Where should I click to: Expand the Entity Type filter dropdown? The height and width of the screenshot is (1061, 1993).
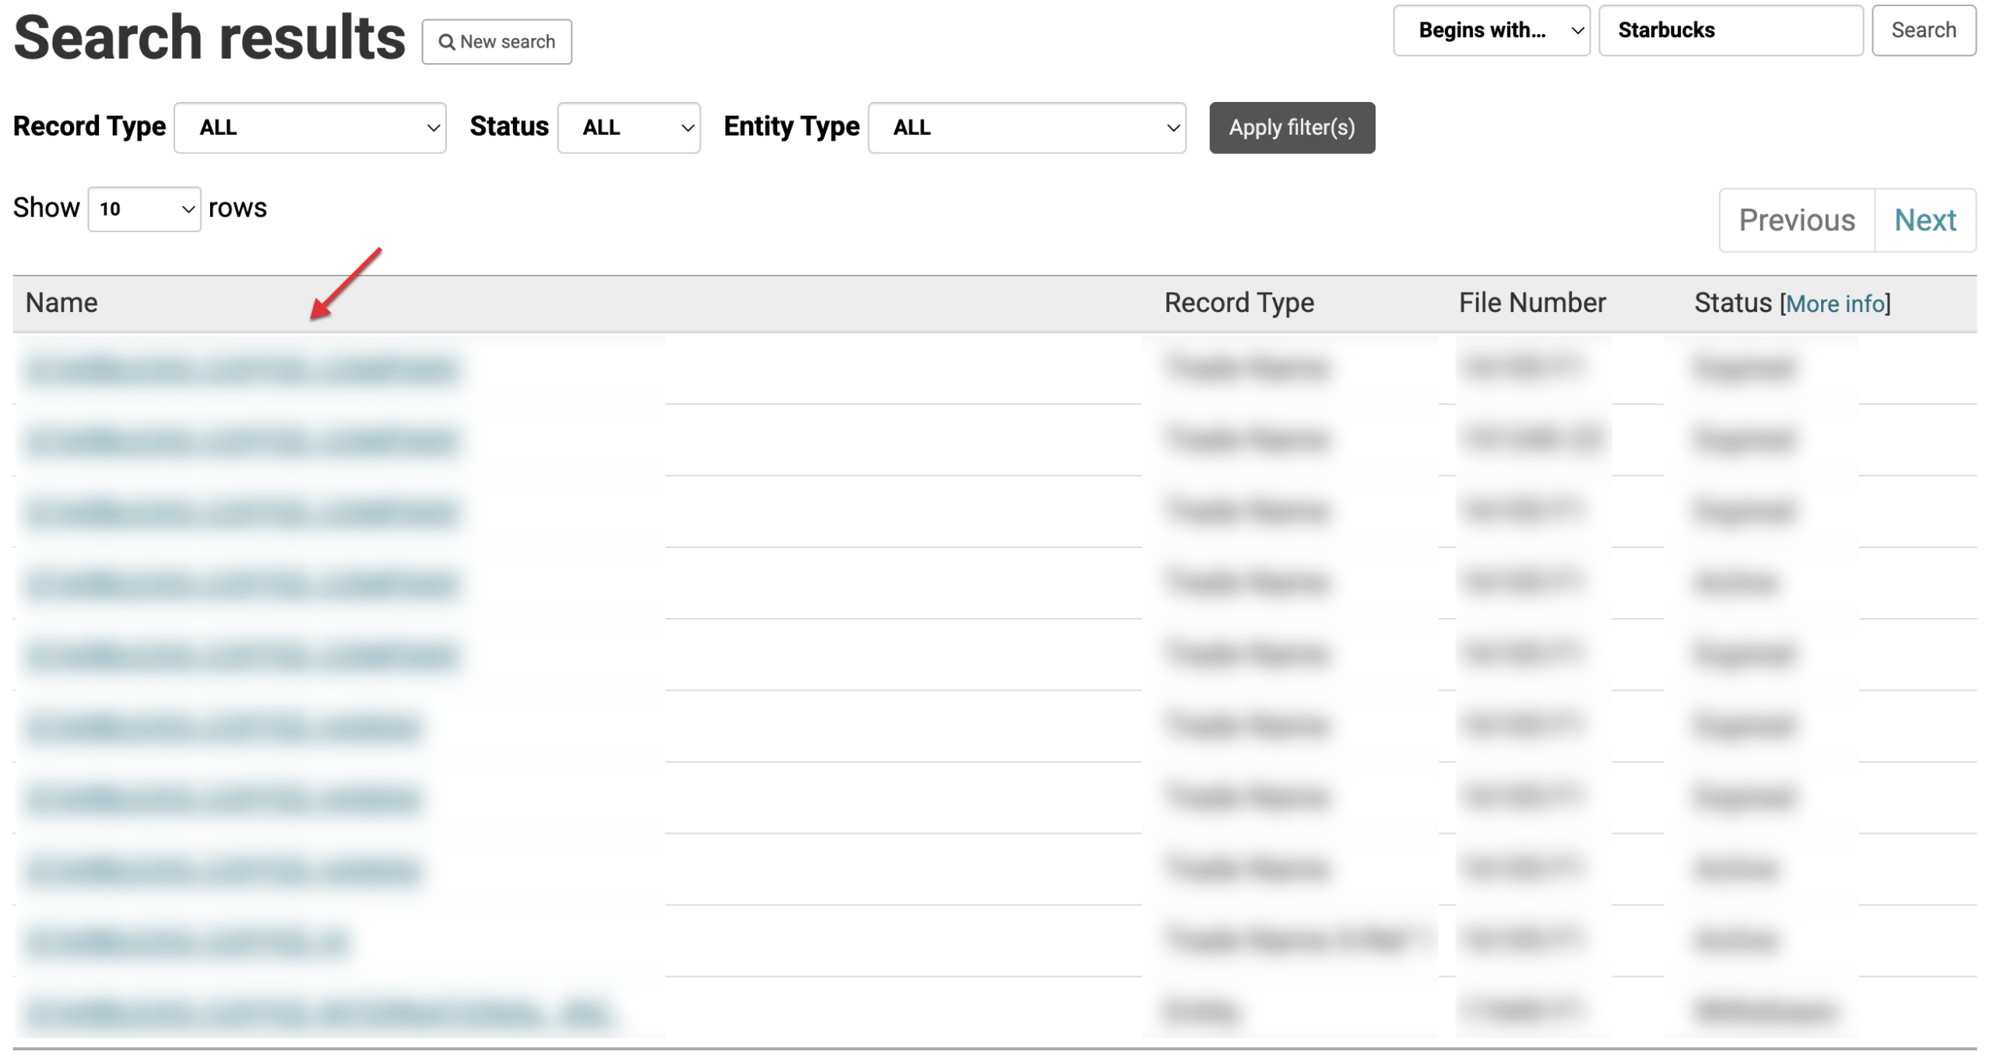(1026, 128)
